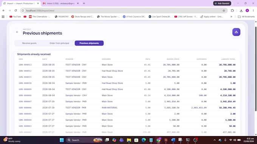Show hidden system tray icons
The width and height of the screenshot is (257, 144).
pyautogui.click(x=215, y=140)
